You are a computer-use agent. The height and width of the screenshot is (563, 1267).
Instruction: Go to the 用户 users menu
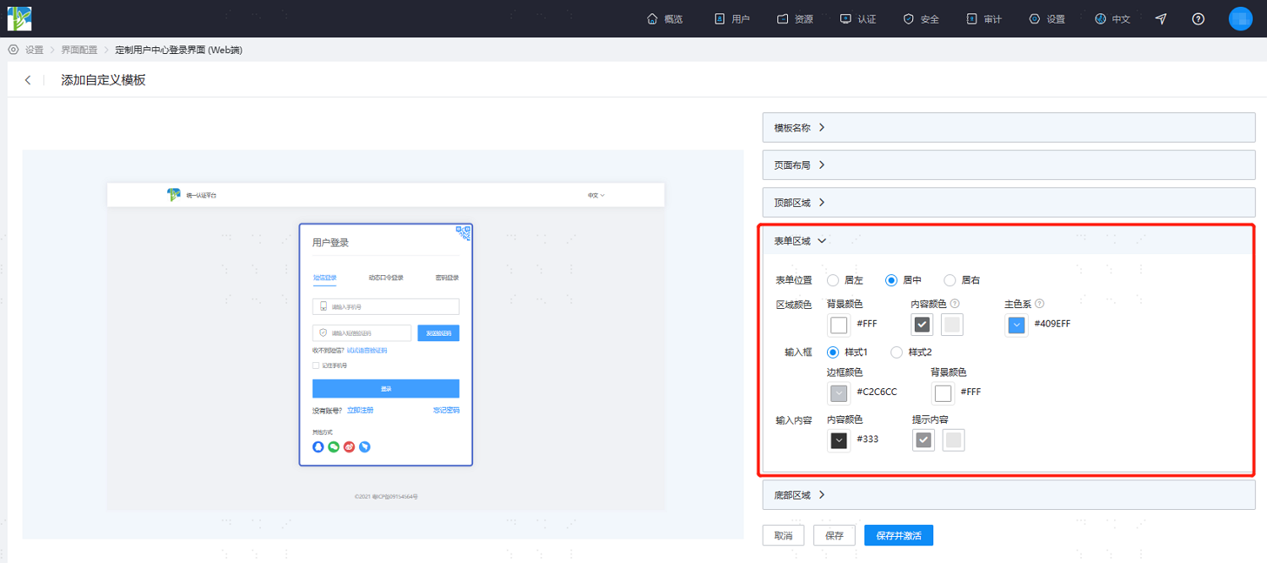point(732,19)
